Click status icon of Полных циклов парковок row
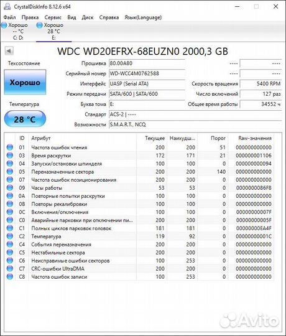This screenshot has height=336, width=286. [x=10, y=228]
